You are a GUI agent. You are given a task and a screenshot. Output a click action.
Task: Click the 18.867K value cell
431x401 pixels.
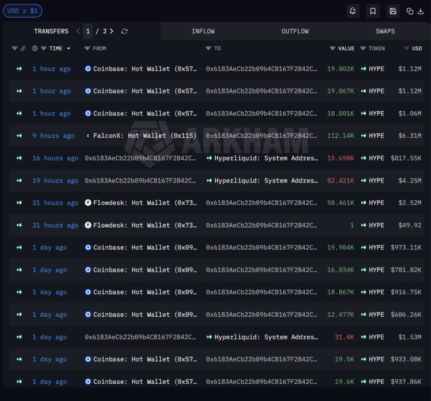point(340,292)
